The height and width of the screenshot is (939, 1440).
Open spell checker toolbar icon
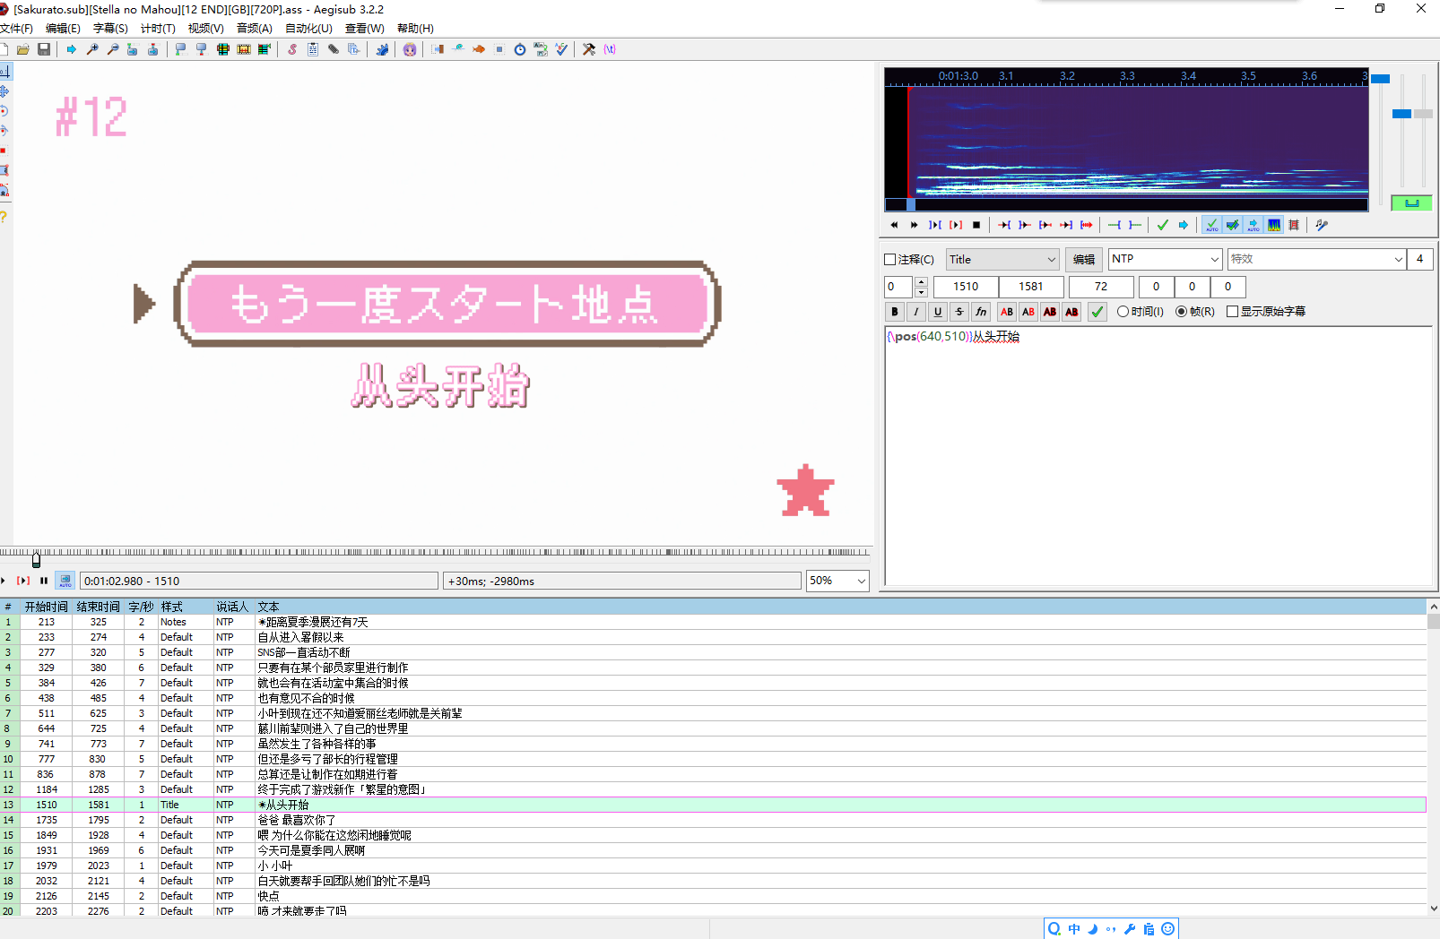click(x=561, y=49)
